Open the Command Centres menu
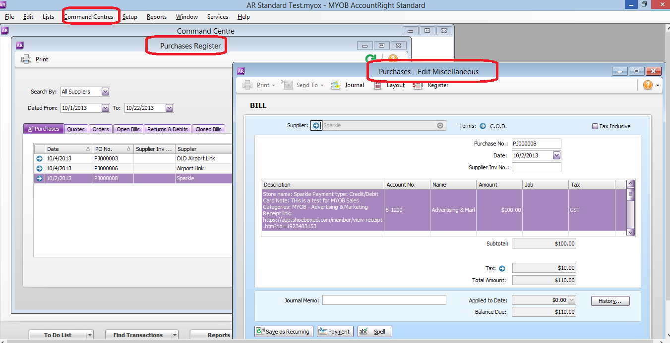This screenshot has width=670, height=343. [88, 17]
